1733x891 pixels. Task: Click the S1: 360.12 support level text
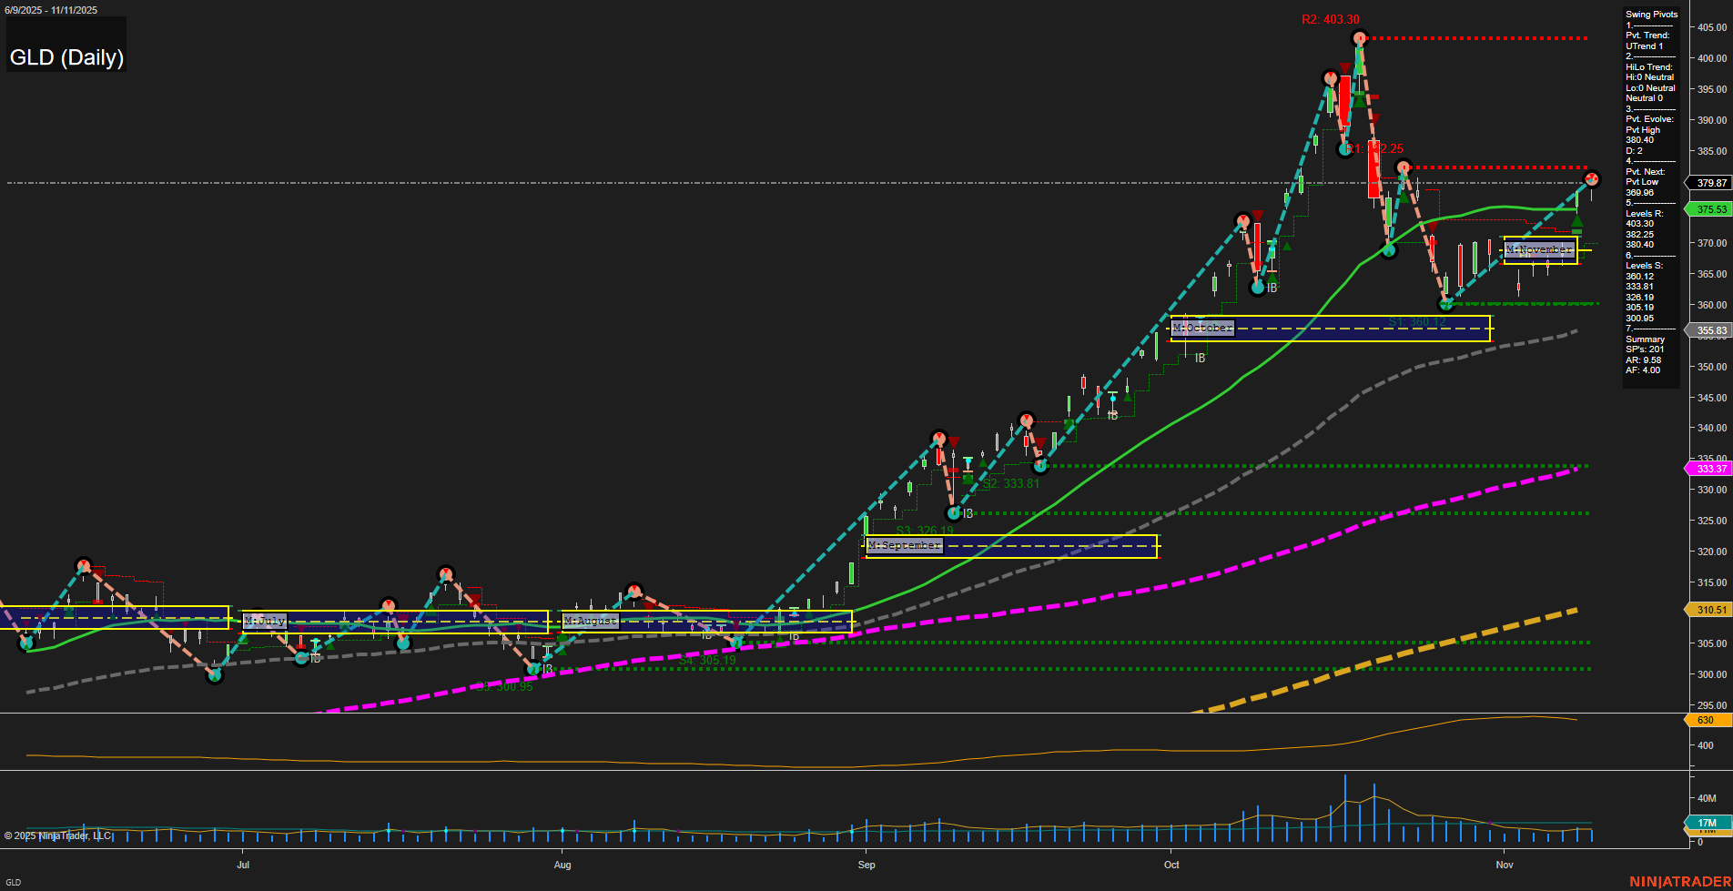click(x=1415, y=320)
